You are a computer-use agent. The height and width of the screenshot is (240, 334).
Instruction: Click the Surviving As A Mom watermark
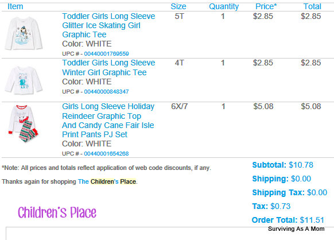pyautogui.click(x=296, y=229)
